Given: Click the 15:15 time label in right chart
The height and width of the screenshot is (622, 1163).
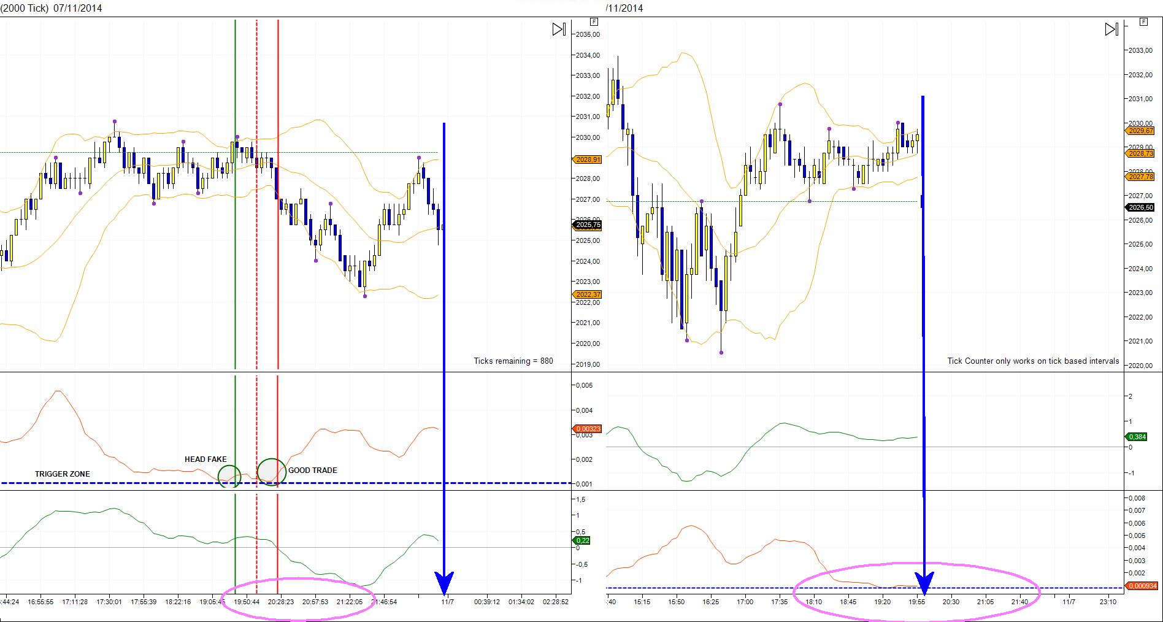Looking at the screenshot, I should [642, 602].
